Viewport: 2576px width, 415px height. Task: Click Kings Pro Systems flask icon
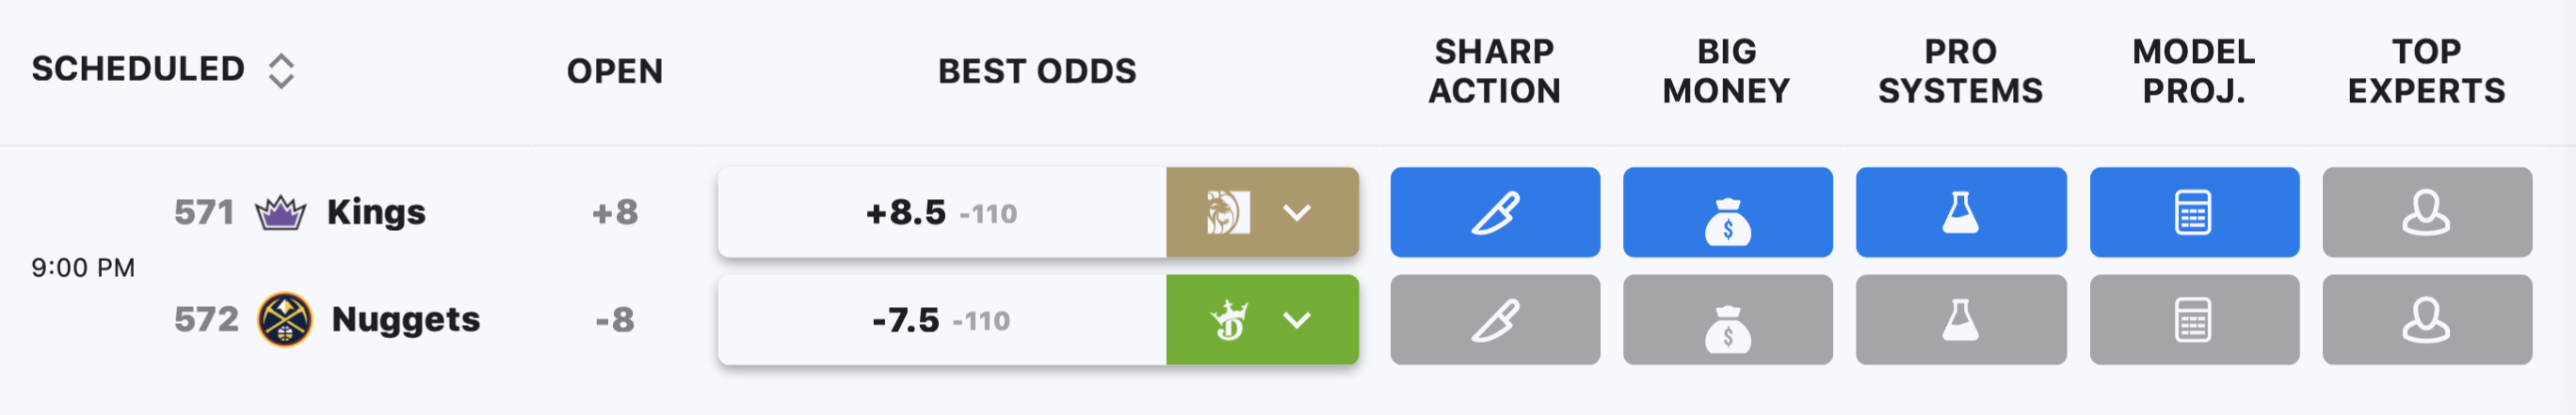1960,212
